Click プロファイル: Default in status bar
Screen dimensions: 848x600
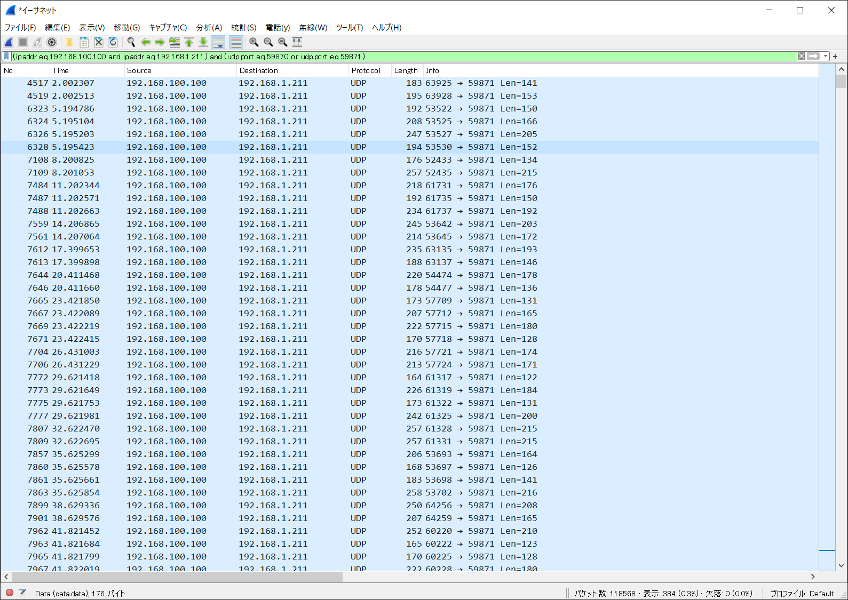[x=802, y=593]
